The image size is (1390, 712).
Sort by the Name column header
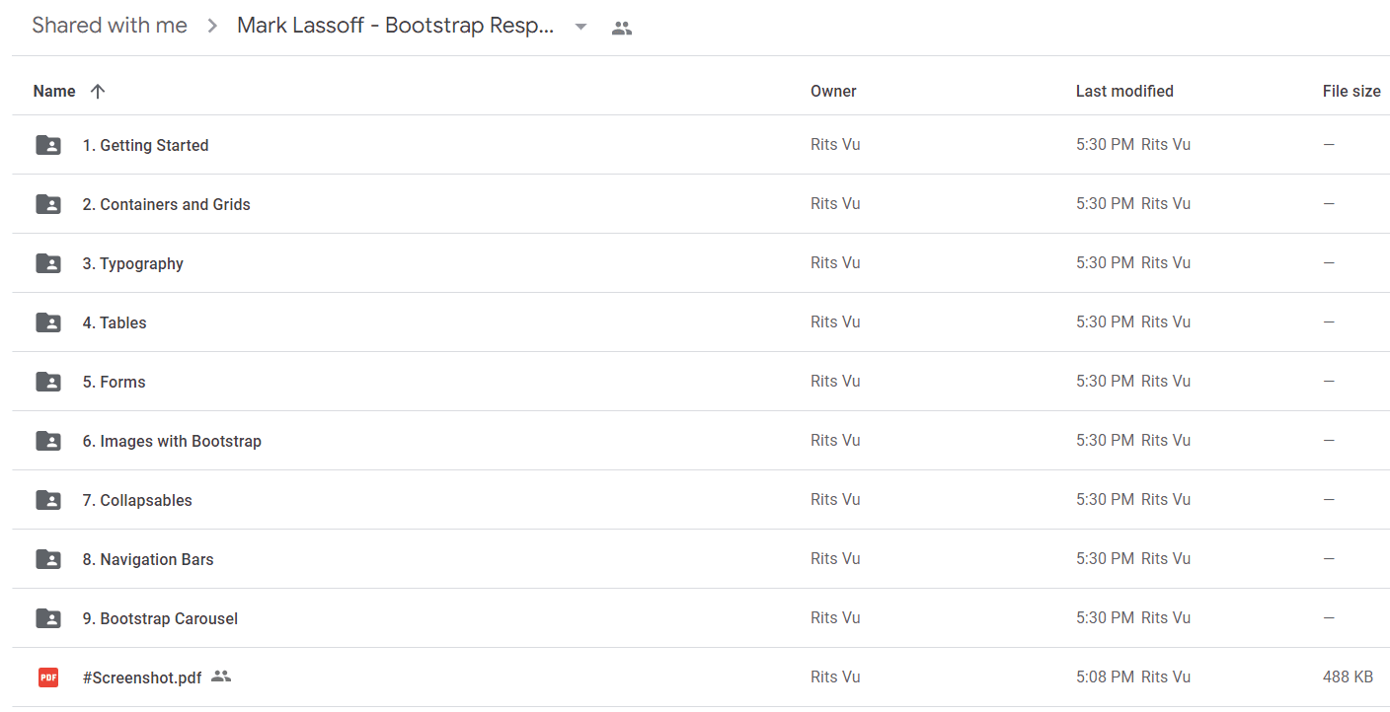pos(54,91)
